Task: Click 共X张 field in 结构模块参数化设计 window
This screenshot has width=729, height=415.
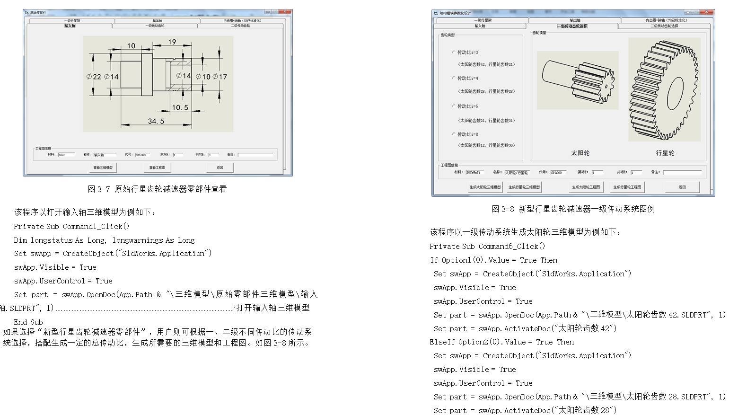Action: coord(636,173)
